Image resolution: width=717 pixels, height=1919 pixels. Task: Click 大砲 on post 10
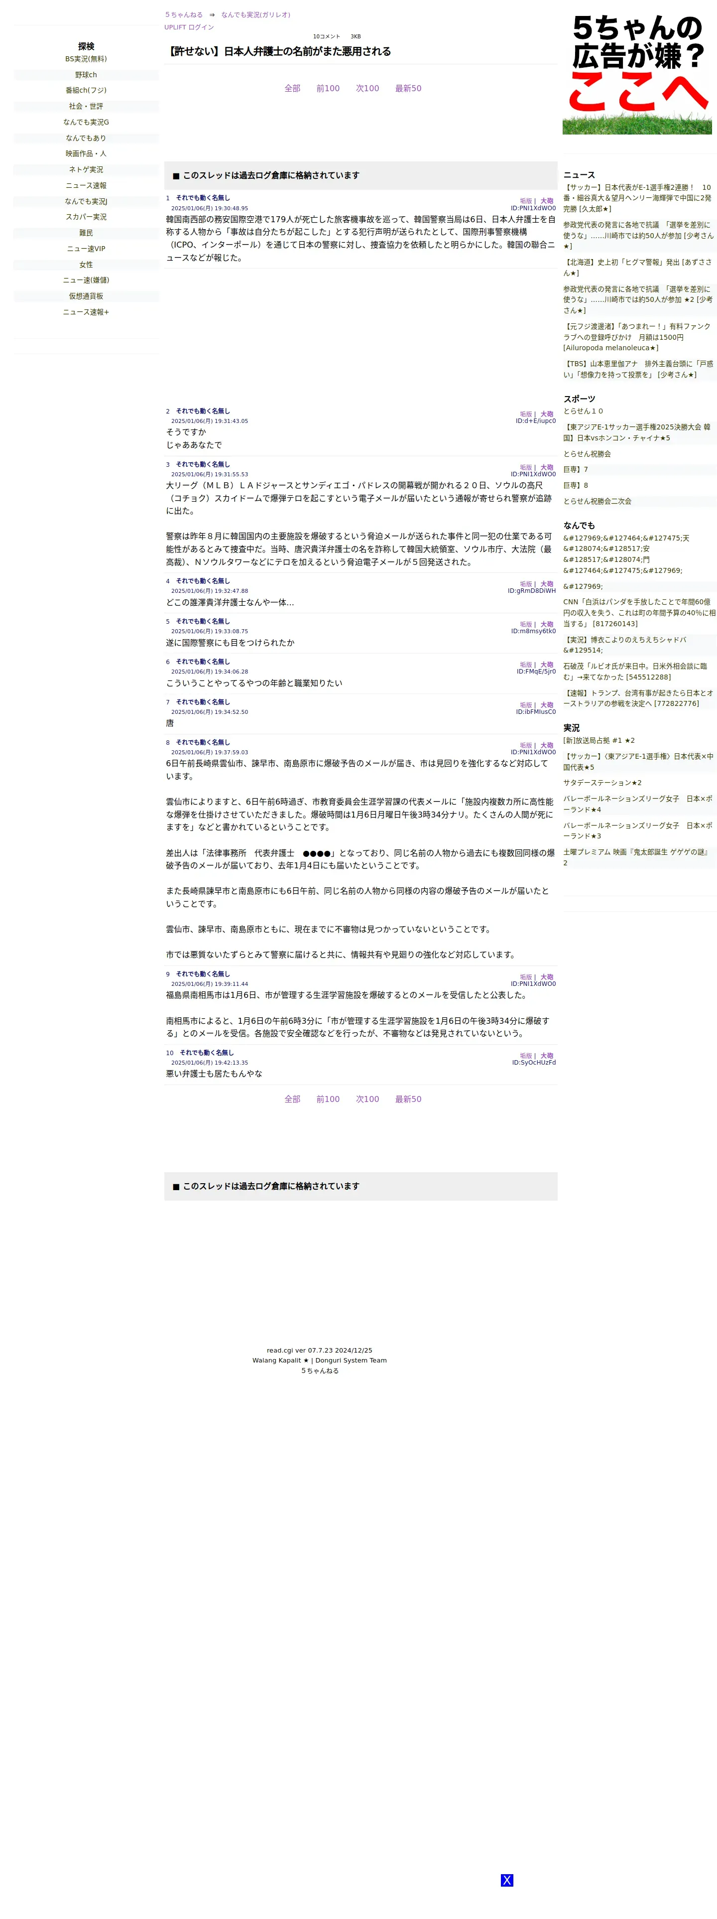pos(547,1056)
